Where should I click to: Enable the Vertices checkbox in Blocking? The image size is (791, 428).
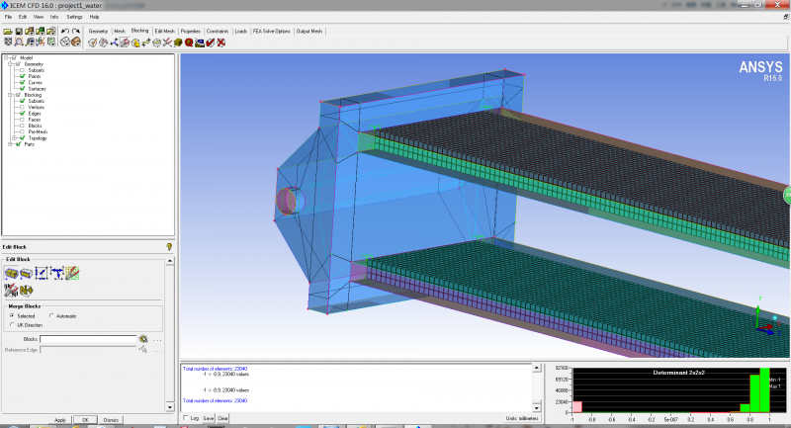[x=22, y=108]
